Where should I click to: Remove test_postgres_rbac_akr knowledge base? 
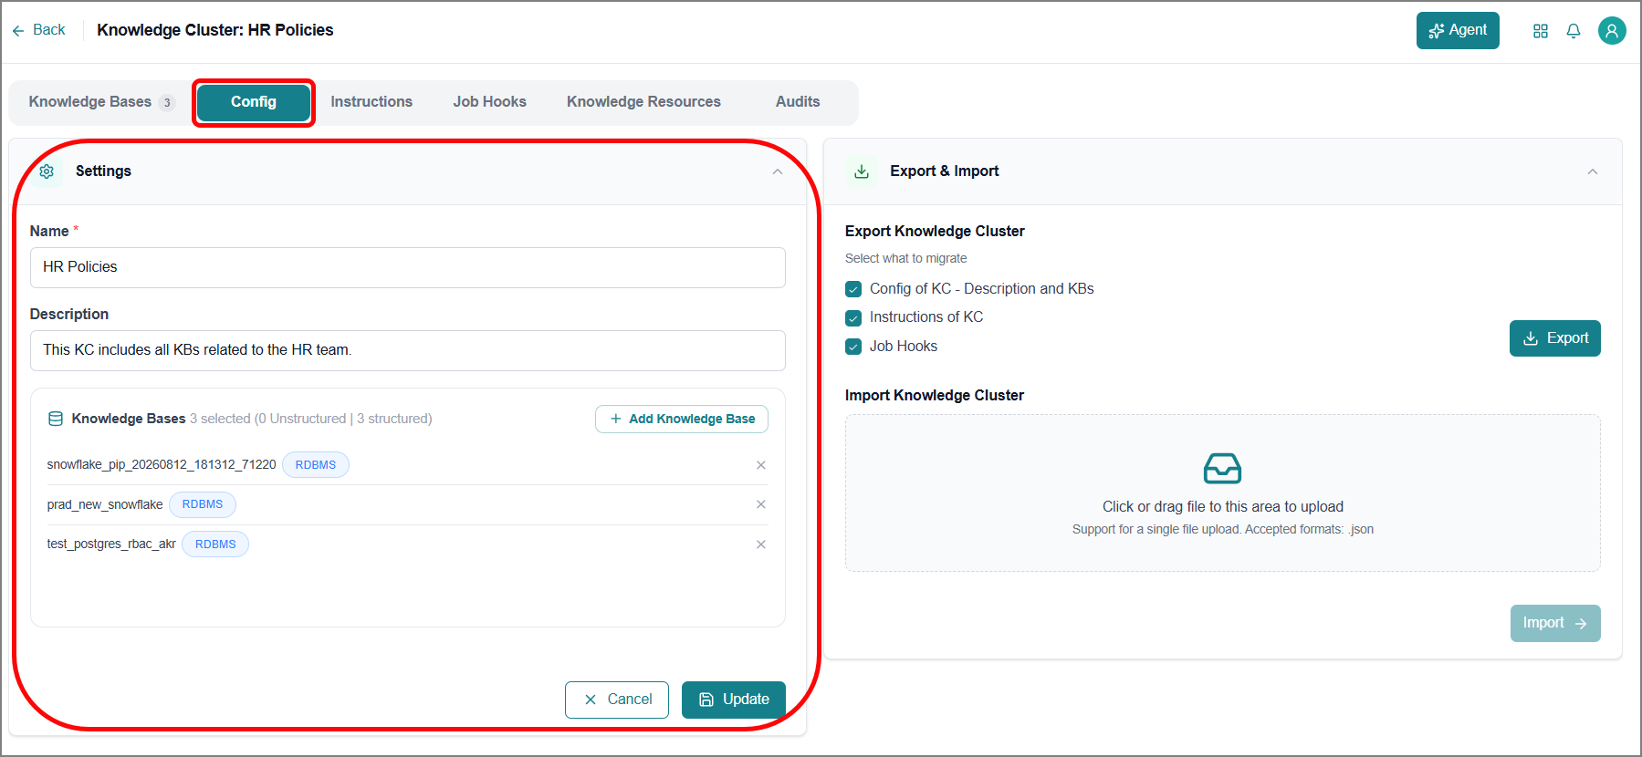tap(761, 544)
